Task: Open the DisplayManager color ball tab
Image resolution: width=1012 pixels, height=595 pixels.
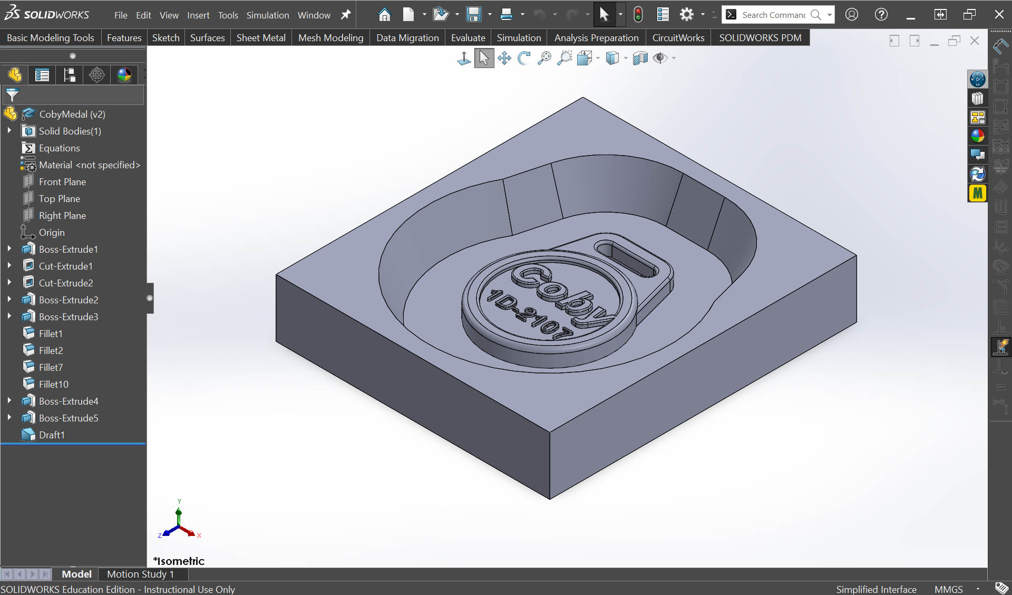Action: [124, 75]
